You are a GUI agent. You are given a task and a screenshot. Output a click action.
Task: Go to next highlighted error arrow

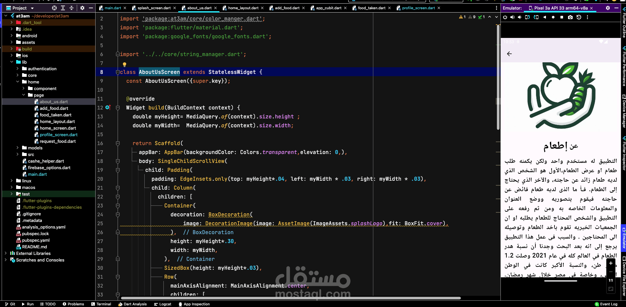(497, 17)
